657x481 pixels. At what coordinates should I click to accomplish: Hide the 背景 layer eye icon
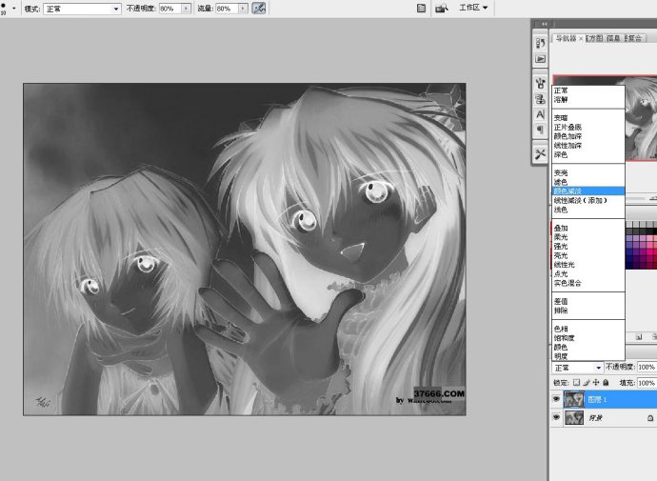click(x=556, y=417)
